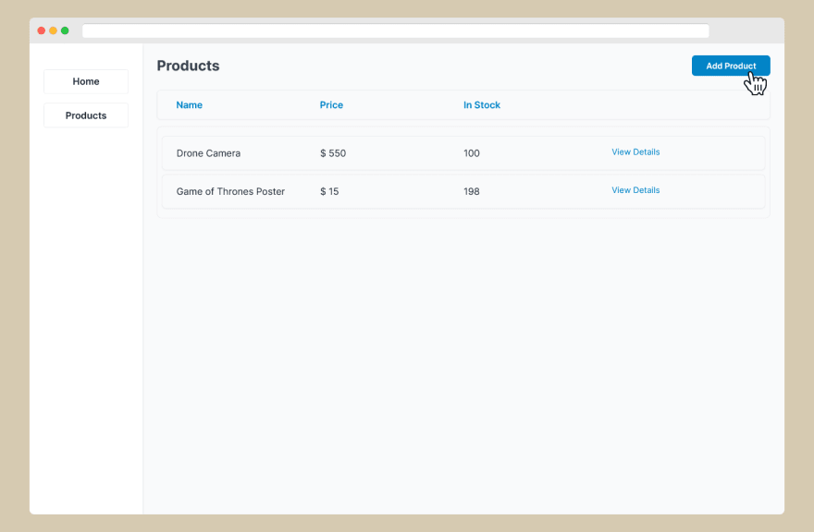Click the Add Product button
Viewport: 814px width, 532px height.
731,66
